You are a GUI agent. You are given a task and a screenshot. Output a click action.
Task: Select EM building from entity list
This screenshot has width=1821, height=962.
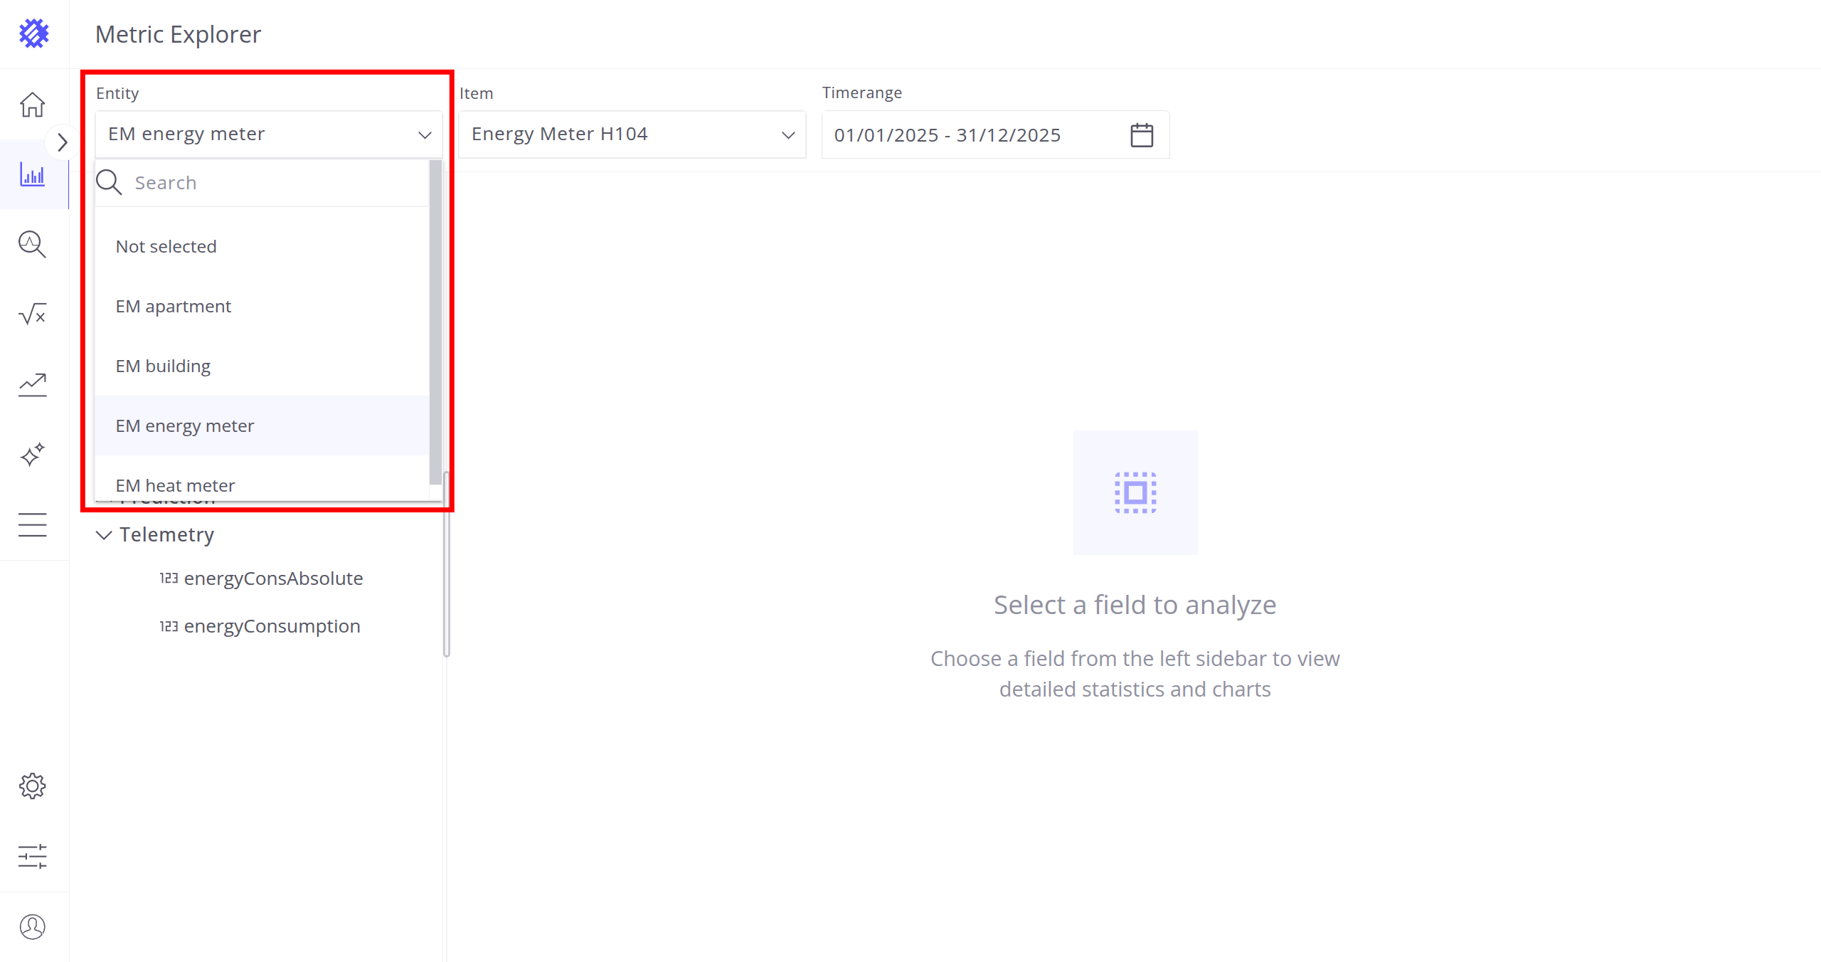[163, 366]
